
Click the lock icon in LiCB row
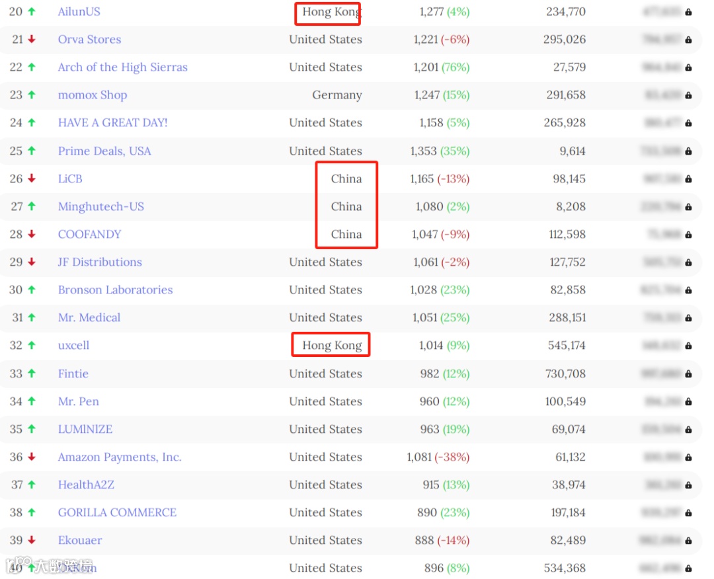click(688, 179)
